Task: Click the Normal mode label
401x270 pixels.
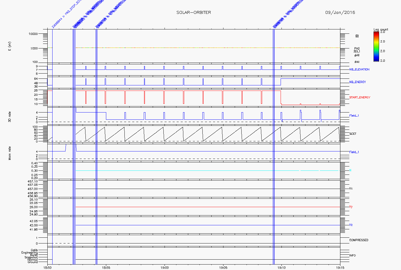Action: (32, 260)
